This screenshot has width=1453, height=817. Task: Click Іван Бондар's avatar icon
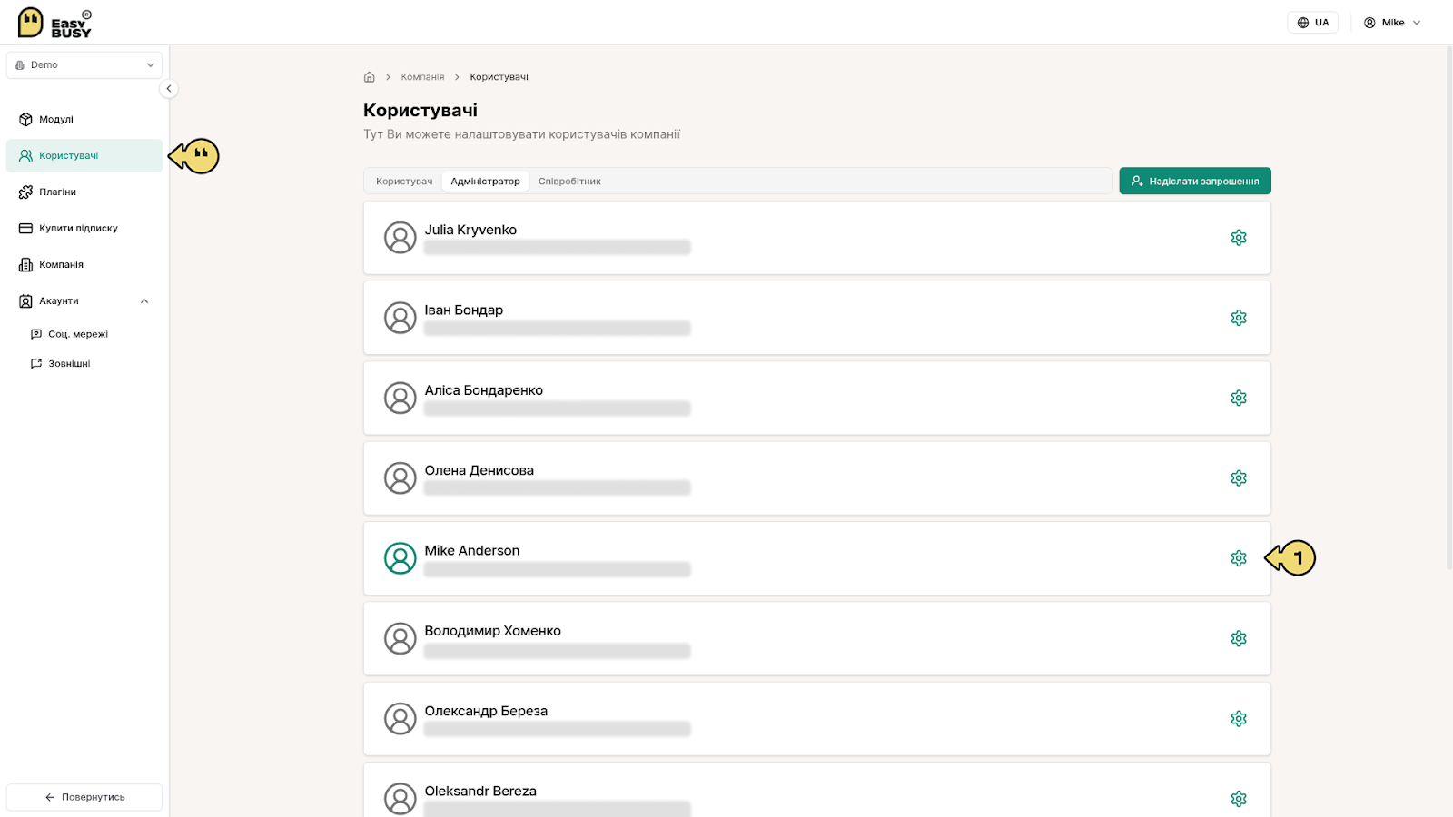[400, 318]
